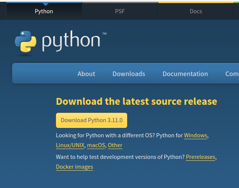Open the Prereleases link
Image resolution: width=239 pixels, height=188 pixels.
(201, 157)
